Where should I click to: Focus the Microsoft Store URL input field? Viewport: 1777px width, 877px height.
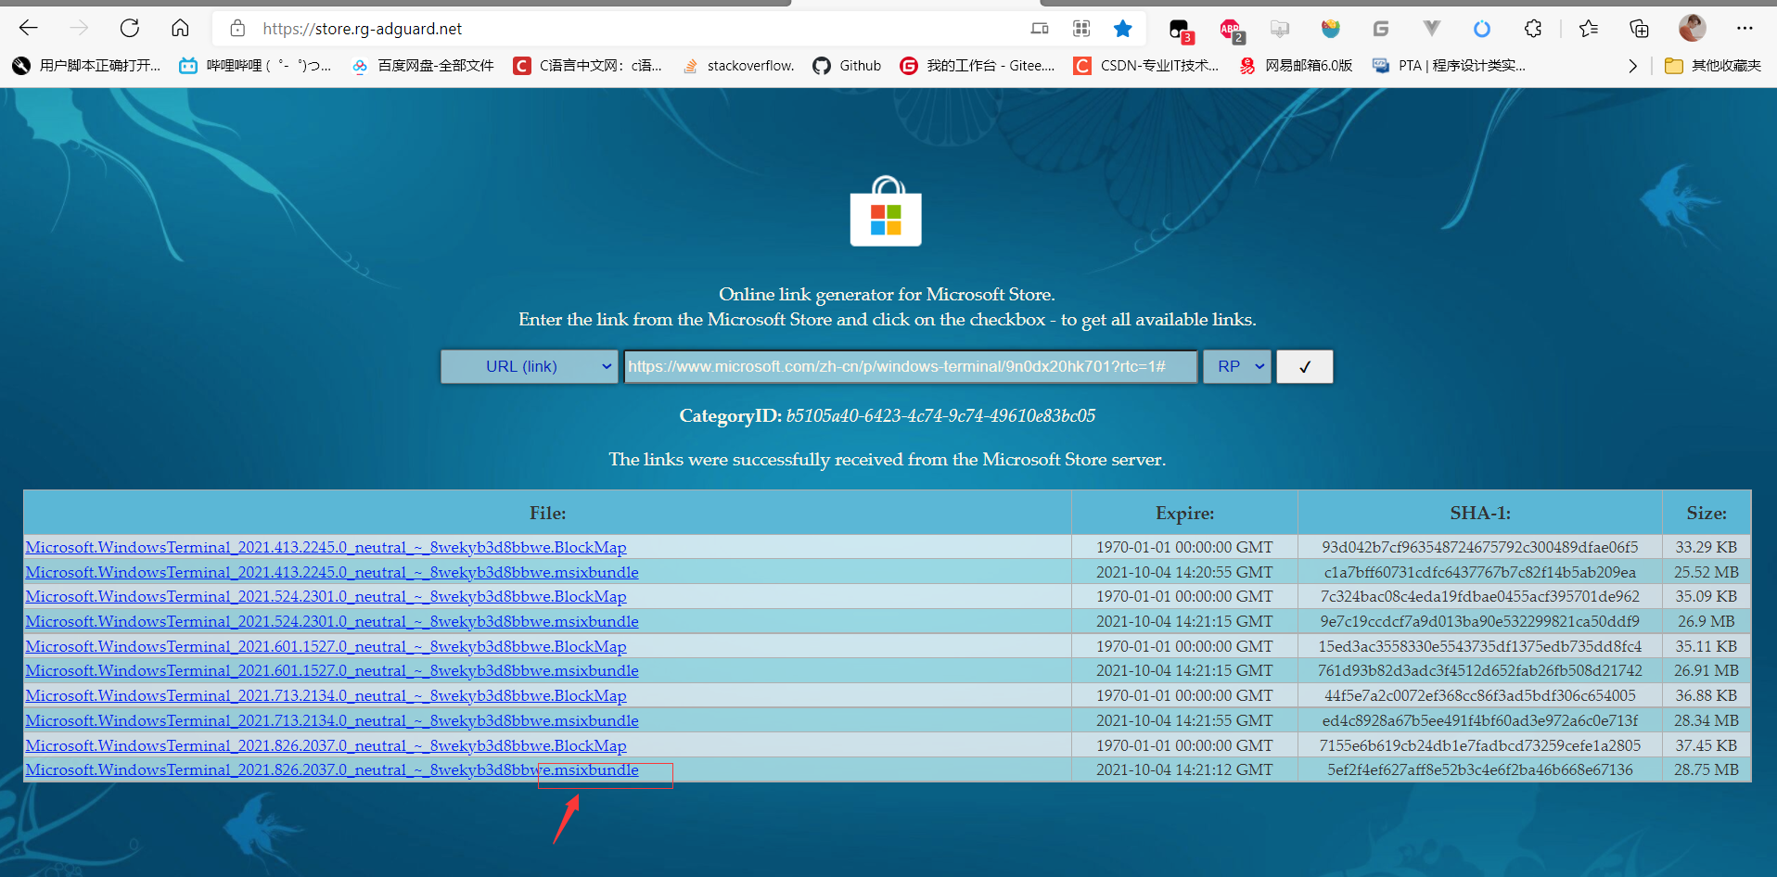point(911,366)
